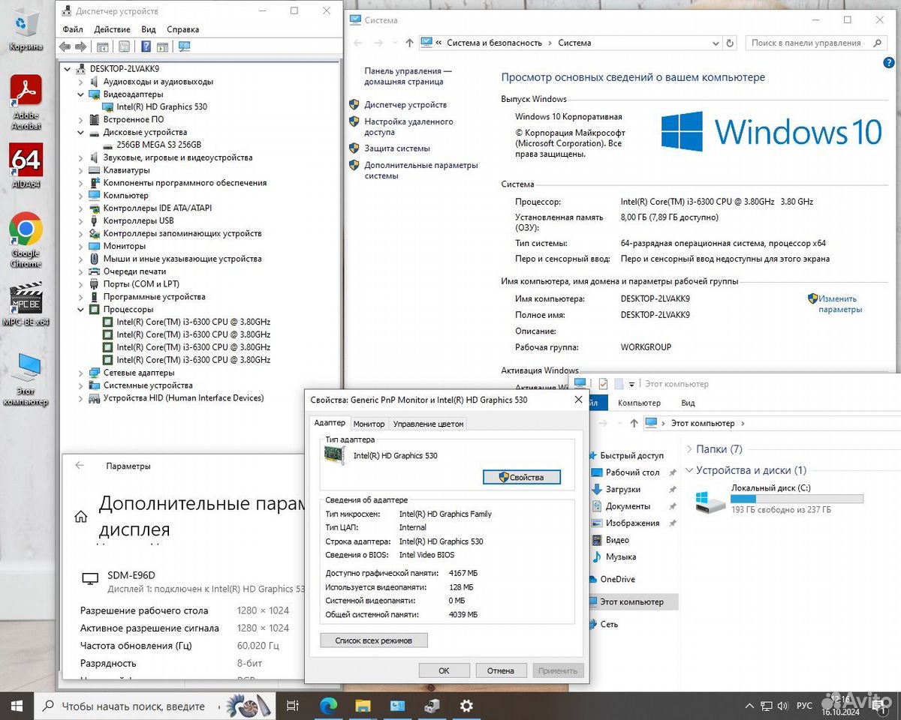Click the network icon in system tray
Viewport: 901px width, 720px height.
coord(766,706)
